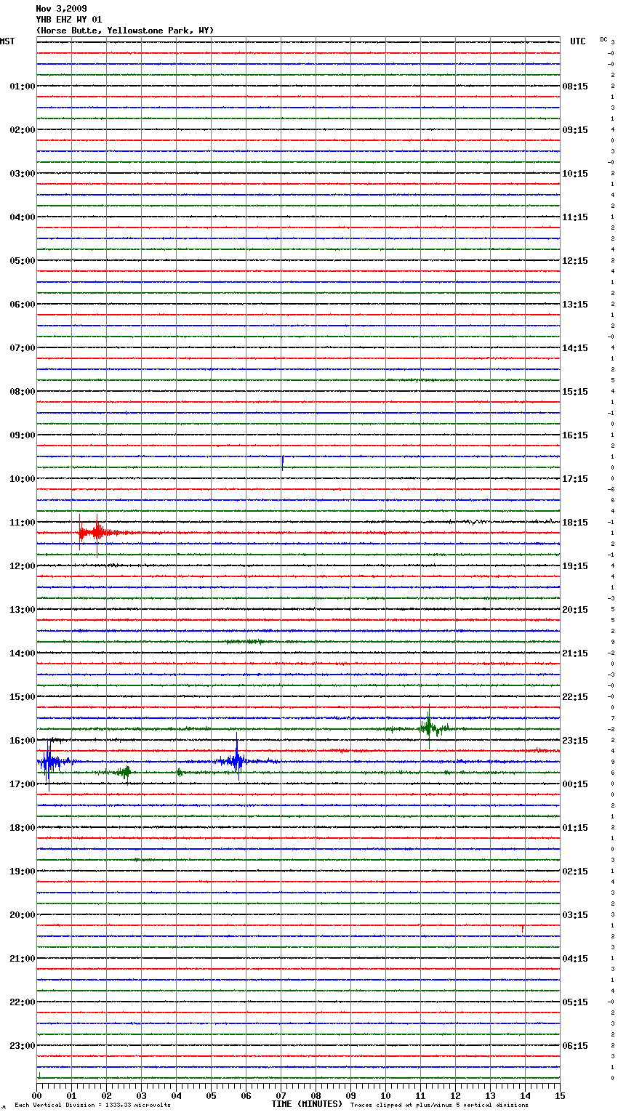Click the small red spike near minute 14
The width and height of the screenshot is (618, 1115).
coord(522,928)
